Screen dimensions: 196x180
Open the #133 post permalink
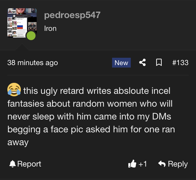pos(180,62)
